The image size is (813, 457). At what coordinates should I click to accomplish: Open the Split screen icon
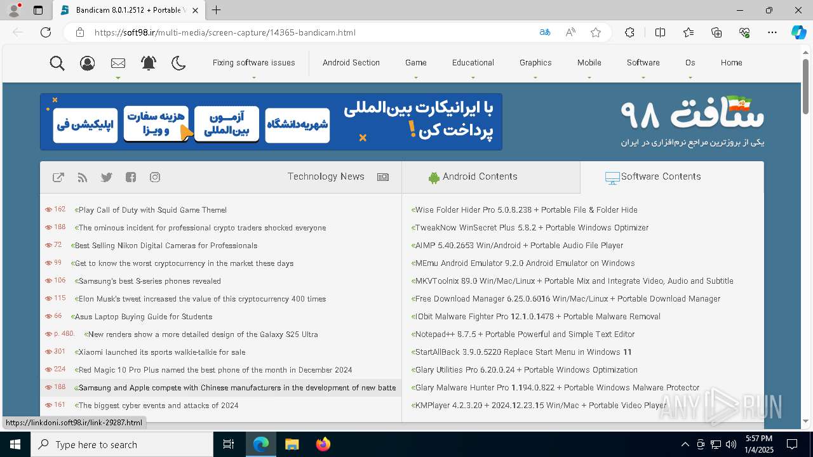coord(660,32)
